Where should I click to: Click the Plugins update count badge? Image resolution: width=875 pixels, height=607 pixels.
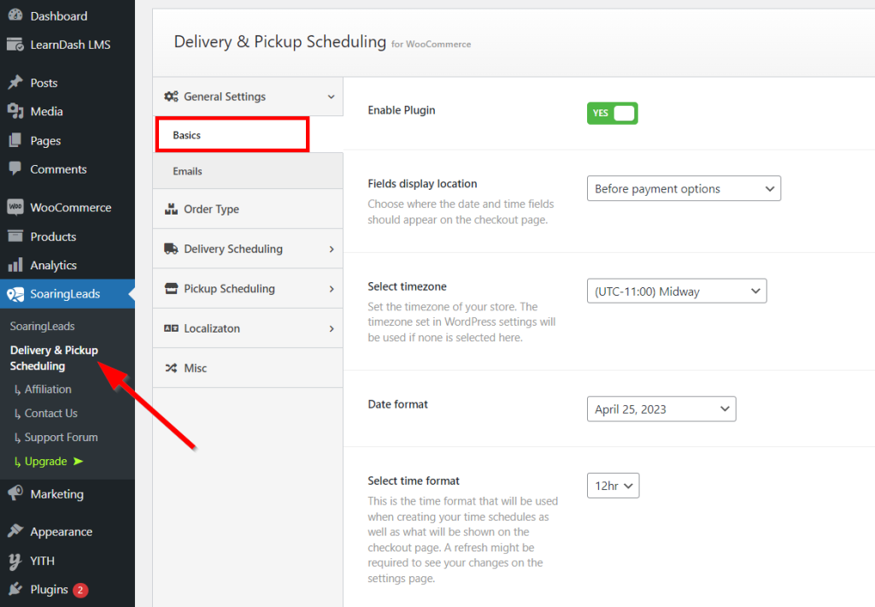[x=80, y=590]
